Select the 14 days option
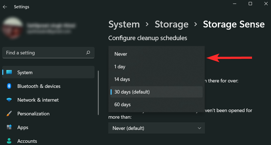Screen dimensions: 271x145 pos(122,79)
